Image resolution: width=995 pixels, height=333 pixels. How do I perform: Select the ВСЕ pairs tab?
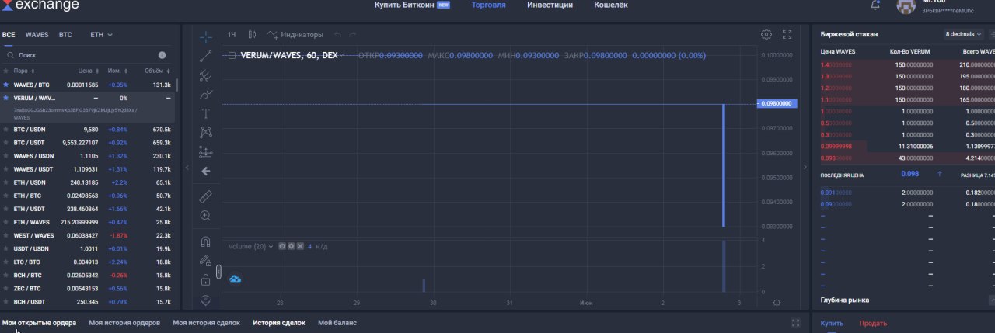9,35
